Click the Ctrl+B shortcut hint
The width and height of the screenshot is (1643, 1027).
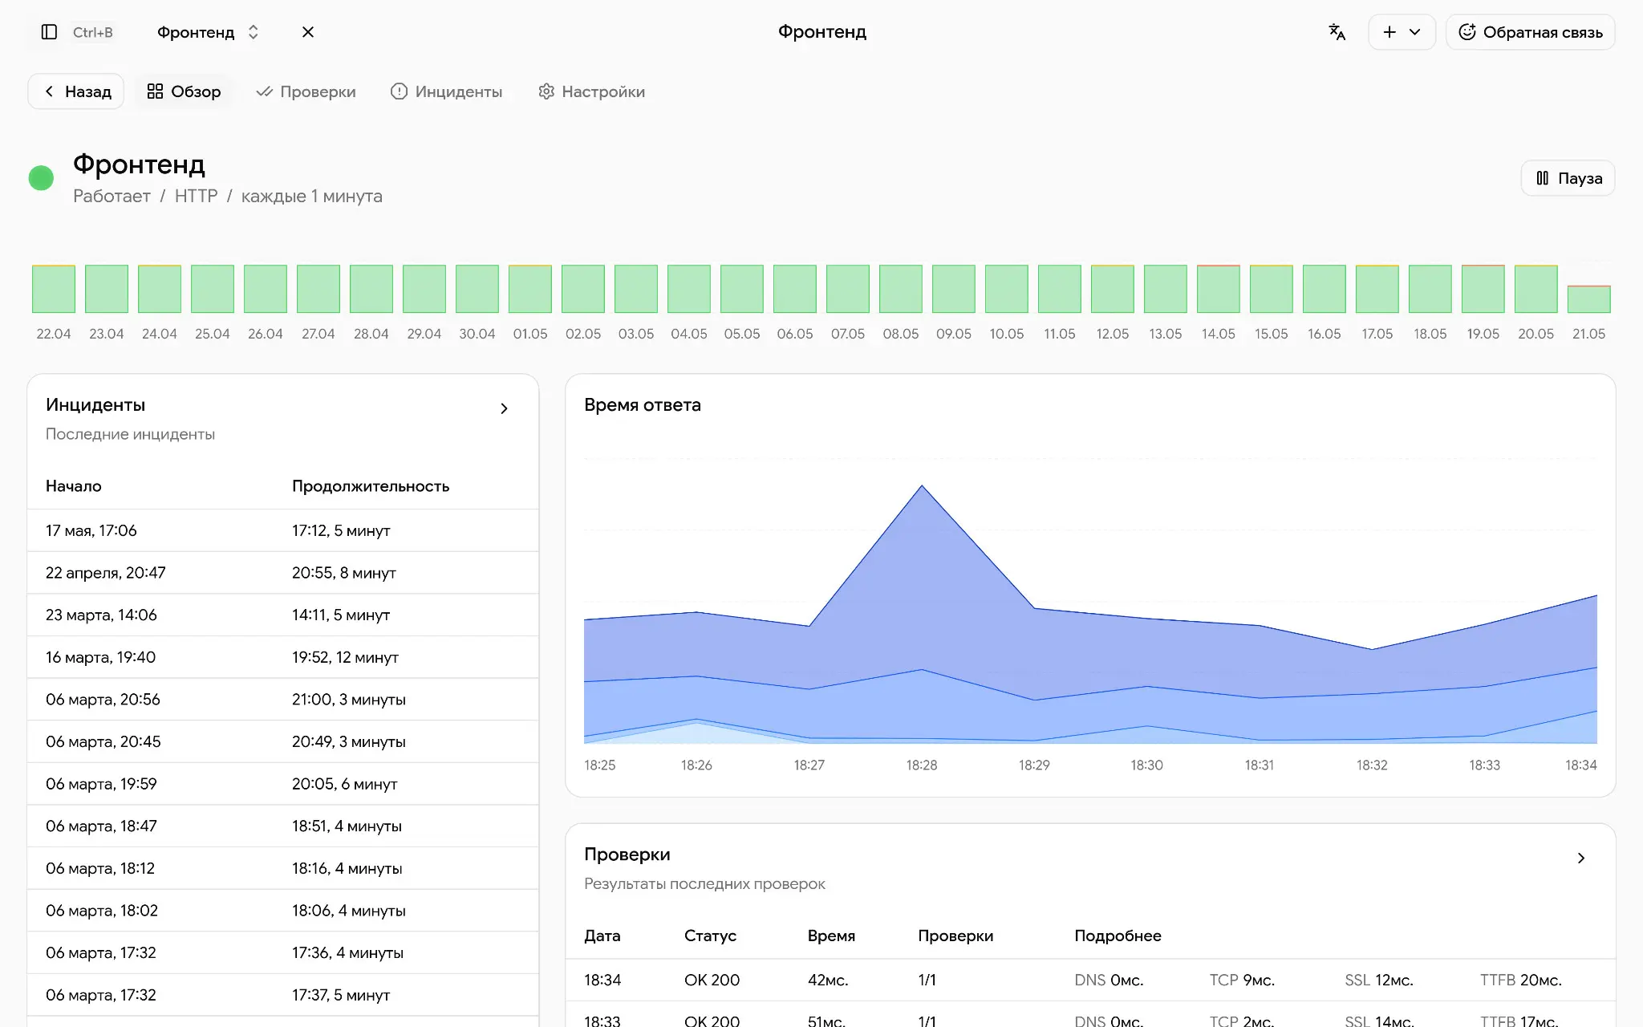(92, 32)
